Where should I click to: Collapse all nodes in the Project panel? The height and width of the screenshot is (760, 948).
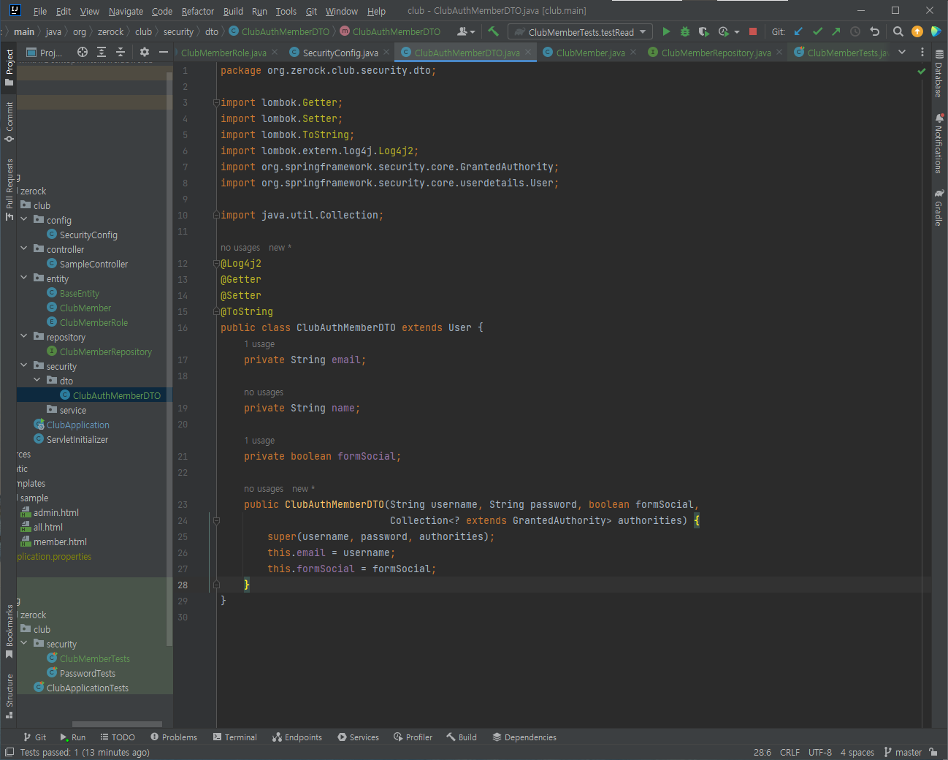pos(121,52)
